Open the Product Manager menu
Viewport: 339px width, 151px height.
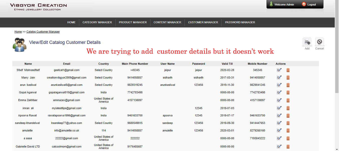[x=133, y=22]
